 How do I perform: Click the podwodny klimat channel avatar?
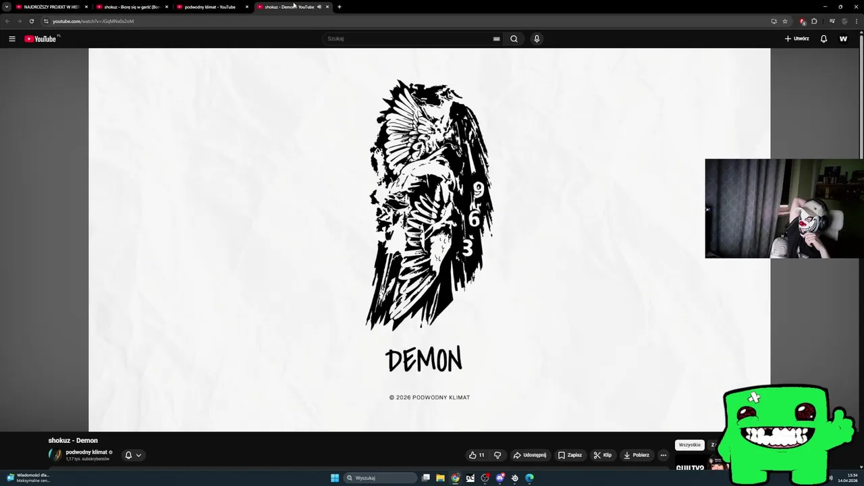(55, 455)
